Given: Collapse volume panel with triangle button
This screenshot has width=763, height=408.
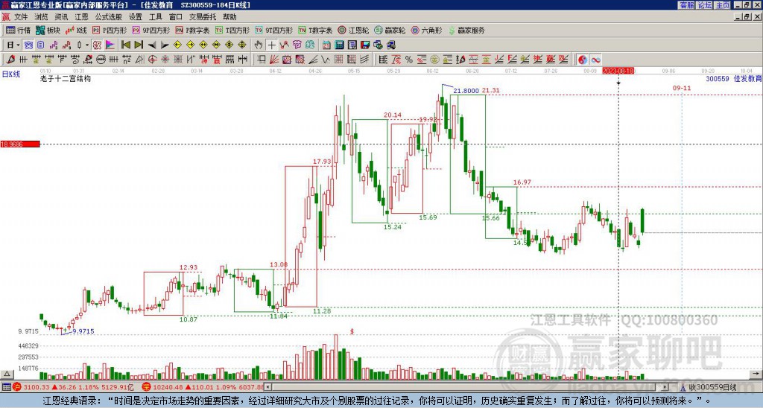Looking at the screenshot, I should point(7,374).
